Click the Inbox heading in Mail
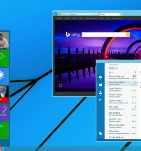 coord(113,68)
